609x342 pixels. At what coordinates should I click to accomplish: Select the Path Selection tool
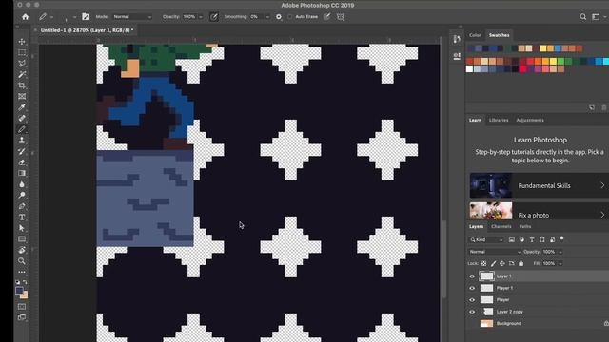22,228
